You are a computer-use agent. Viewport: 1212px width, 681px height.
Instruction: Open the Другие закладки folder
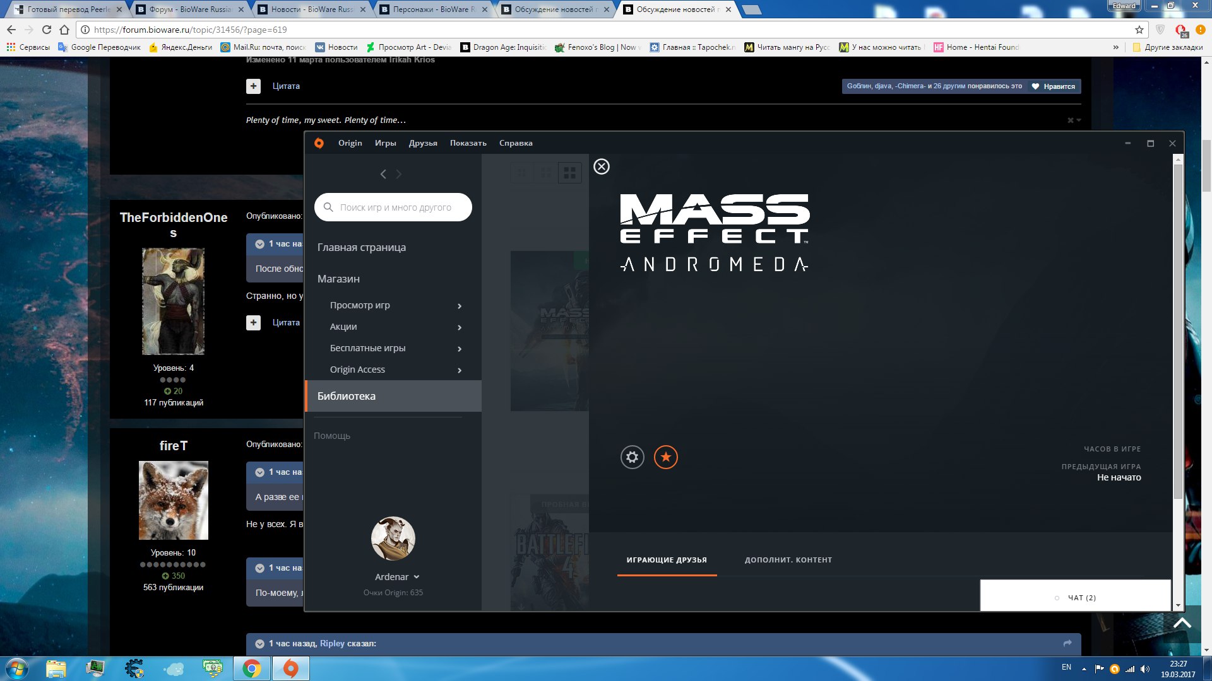(x=1168, y=47)
